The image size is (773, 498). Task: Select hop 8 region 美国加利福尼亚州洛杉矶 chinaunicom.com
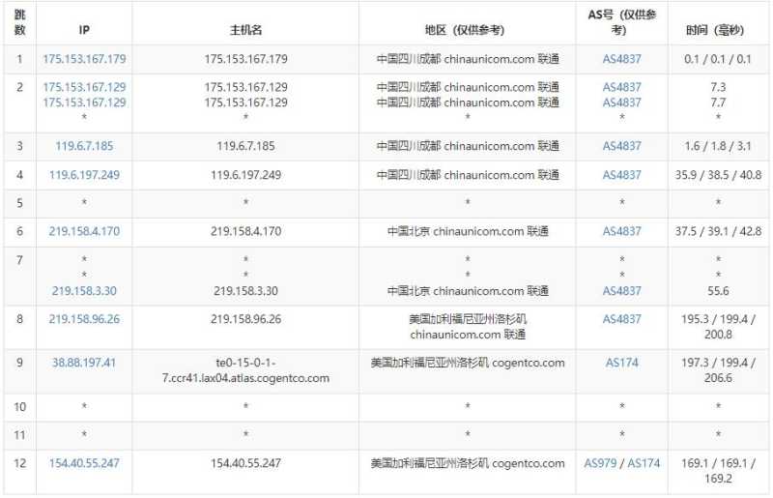(x=468, y=326)
